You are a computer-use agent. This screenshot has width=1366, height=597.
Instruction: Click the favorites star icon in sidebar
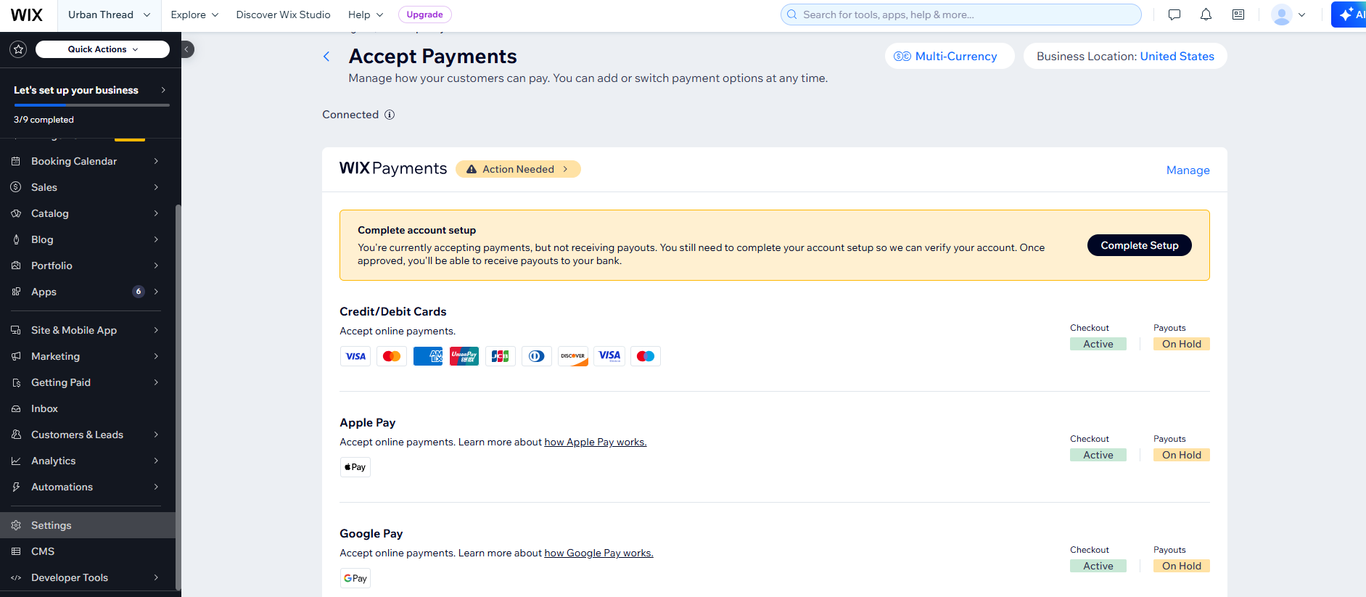(x=18, y=49)
